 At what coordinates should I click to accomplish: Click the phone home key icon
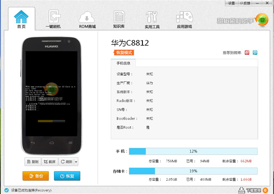(x=52, y=143)
